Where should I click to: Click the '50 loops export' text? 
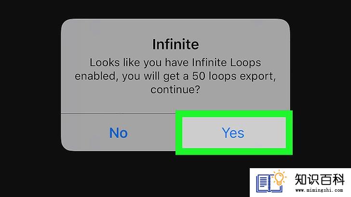[232, 76]
